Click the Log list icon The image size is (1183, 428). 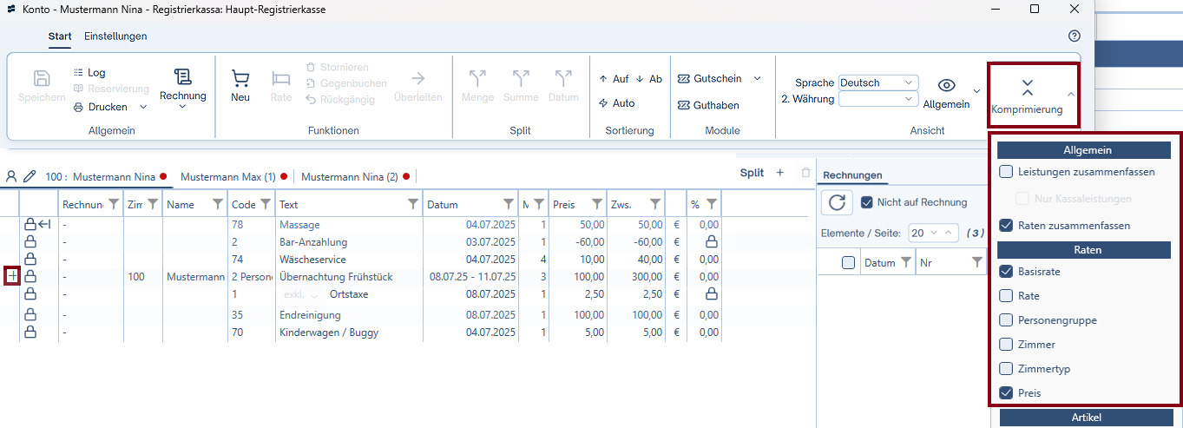79,73
